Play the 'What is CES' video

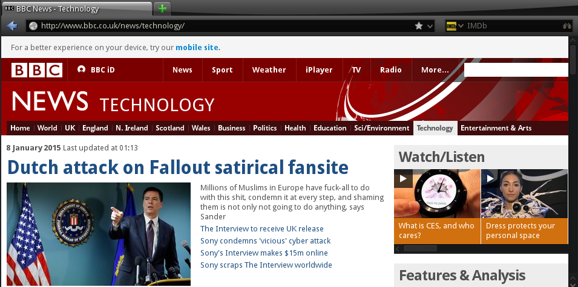(403, 178)
